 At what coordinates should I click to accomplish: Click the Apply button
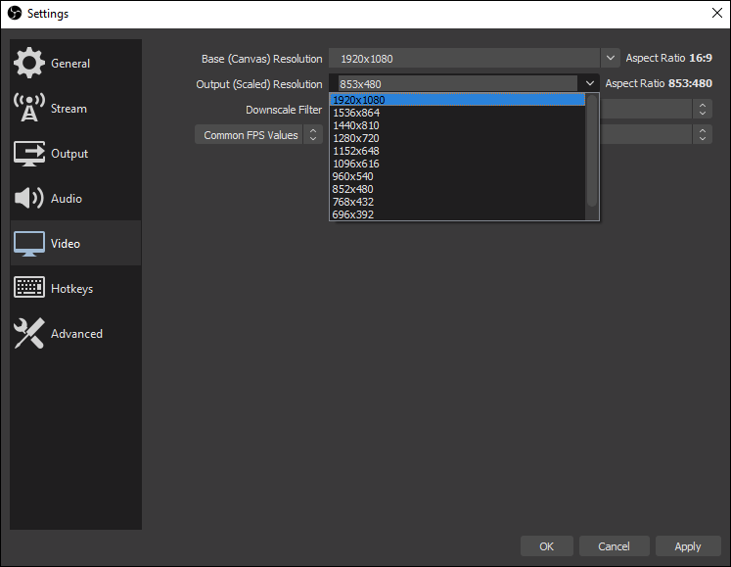[x=688, y=546]
